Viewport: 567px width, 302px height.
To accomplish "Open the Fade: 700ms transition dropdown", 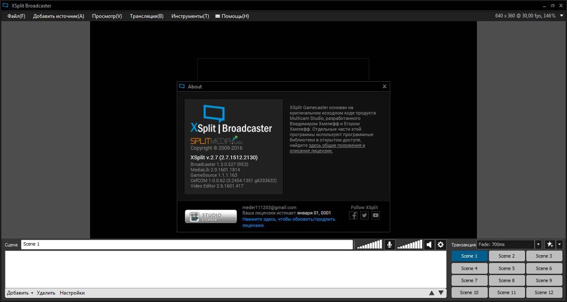I will point(538,244).
